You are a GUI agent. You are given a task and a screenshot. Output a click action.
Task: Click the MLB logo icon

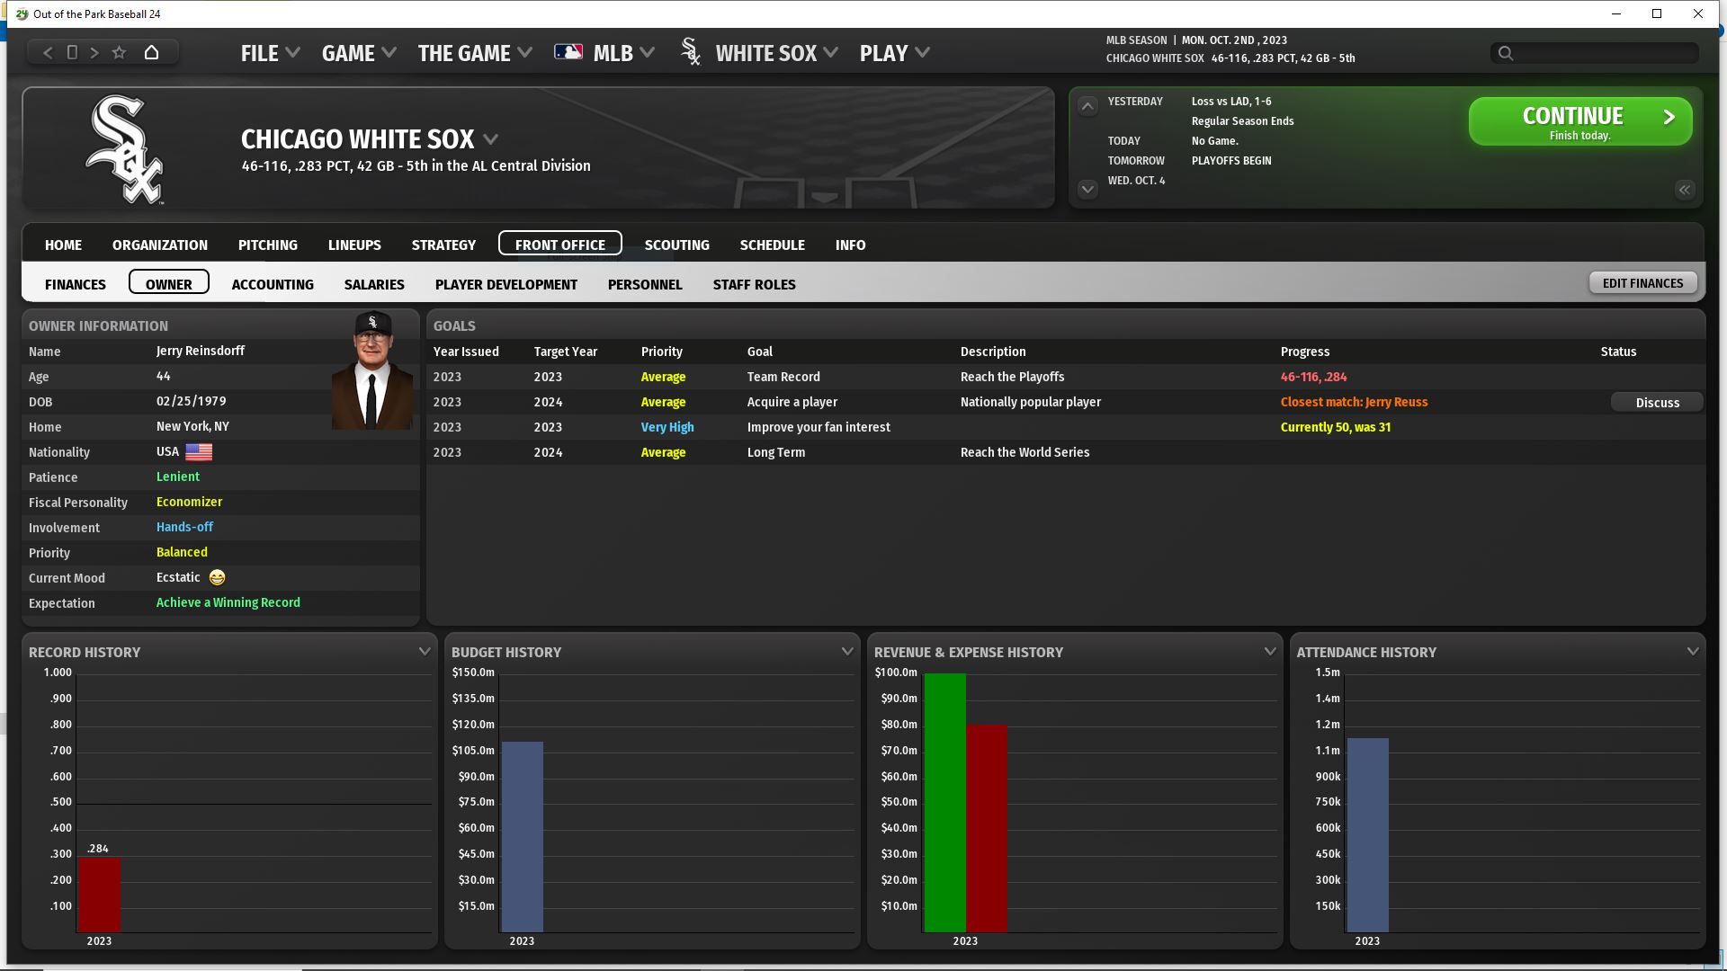(x=568, y=52)
